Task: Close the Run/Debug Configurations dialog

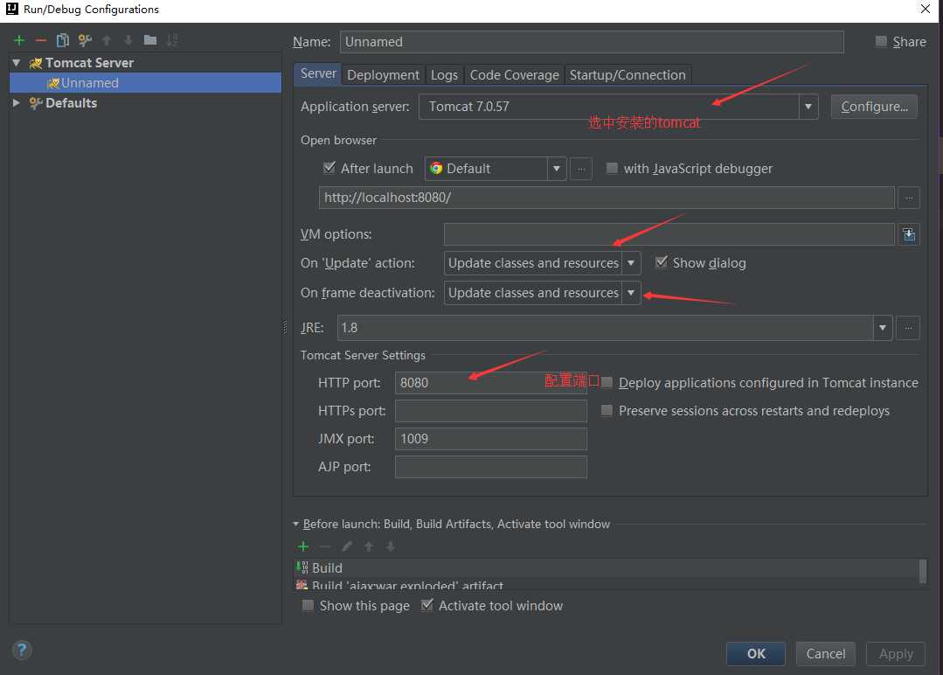Action: pos(925,9)
